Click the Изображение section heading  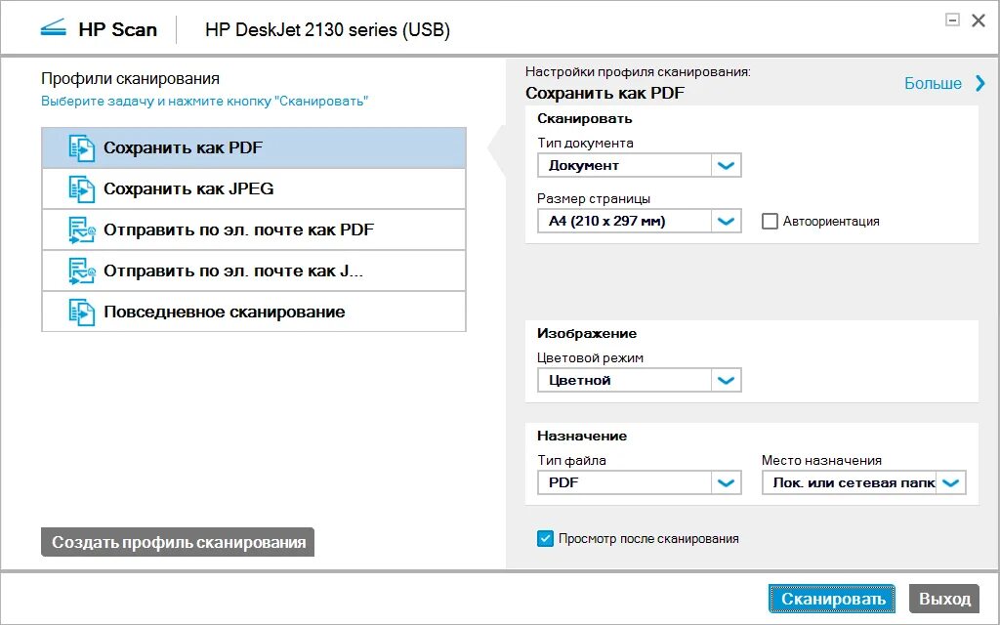tap(587, 333)
